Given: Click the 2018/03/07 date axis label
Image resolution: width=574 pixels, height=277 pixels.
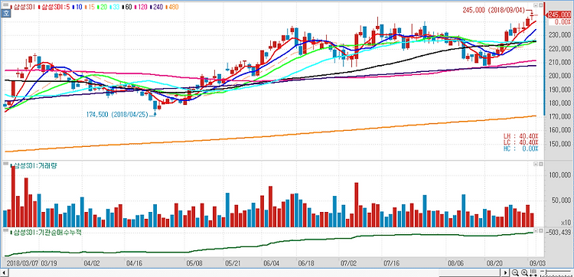Looking at the screenshot, I should pos(23,263).
